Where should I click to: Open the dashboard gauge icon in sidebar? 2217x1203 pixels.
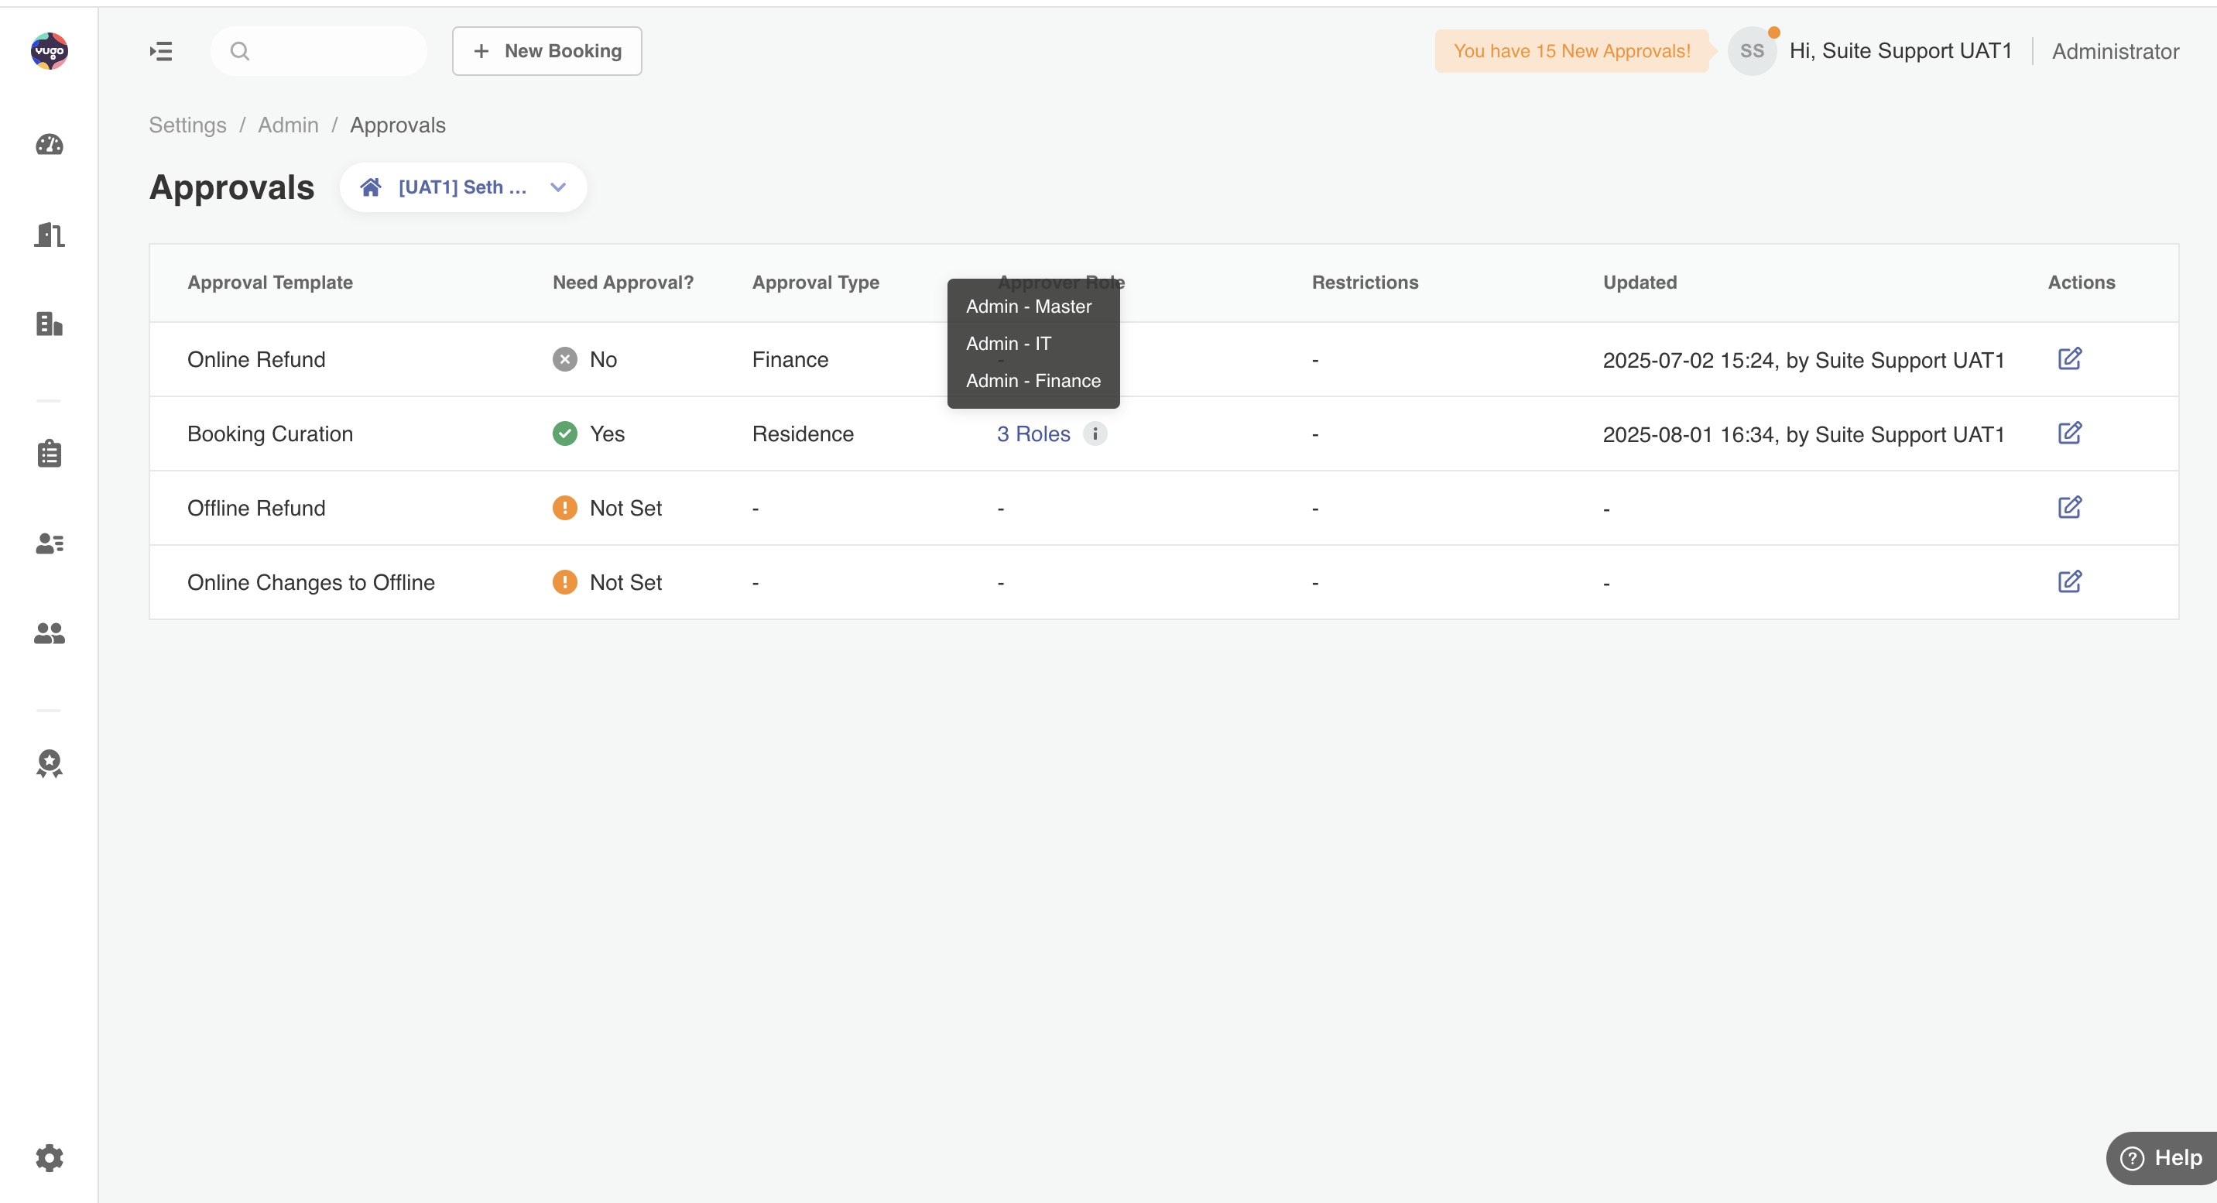49,145
